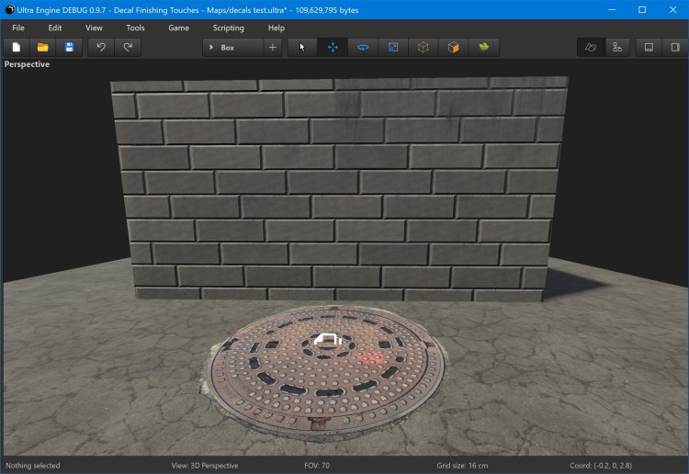Open the File menu
Screen dimensions: 689x474
click(x=18, y=28)
